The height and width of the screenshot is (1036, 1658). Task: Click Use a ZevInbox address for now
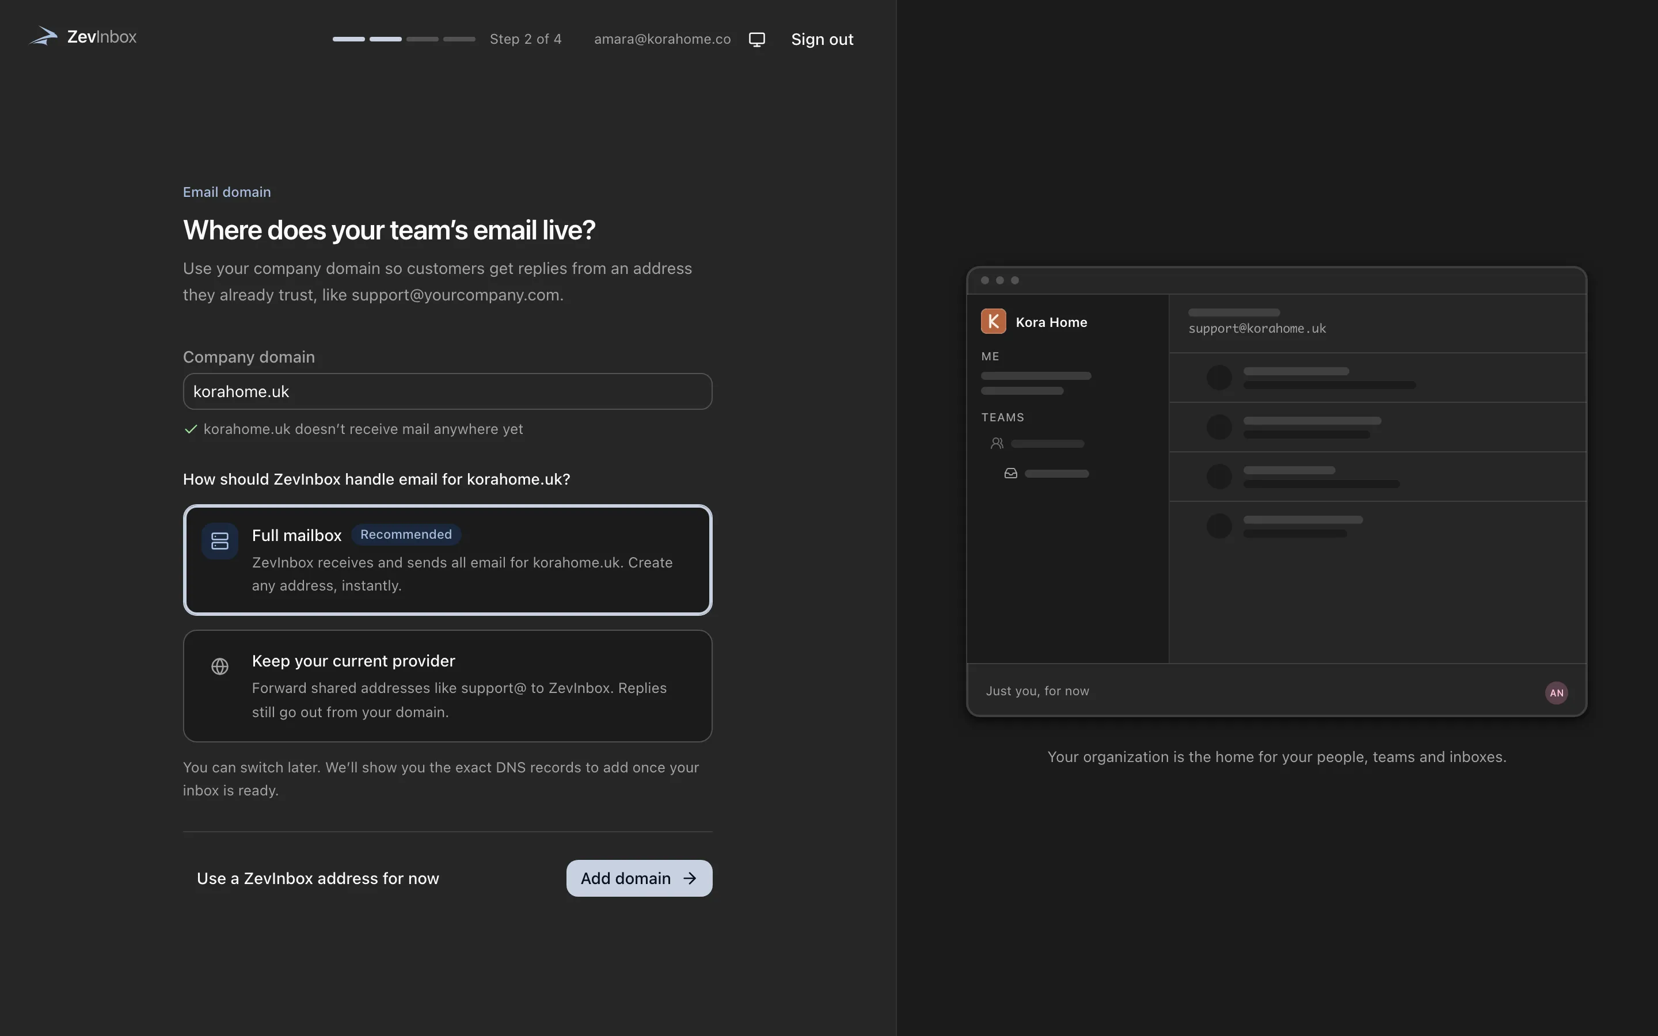coord(318,878)
